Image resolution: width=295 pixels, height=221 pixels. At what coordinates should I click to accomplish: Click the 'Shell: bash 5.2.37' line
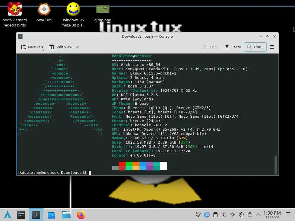(x=132, y=86)
